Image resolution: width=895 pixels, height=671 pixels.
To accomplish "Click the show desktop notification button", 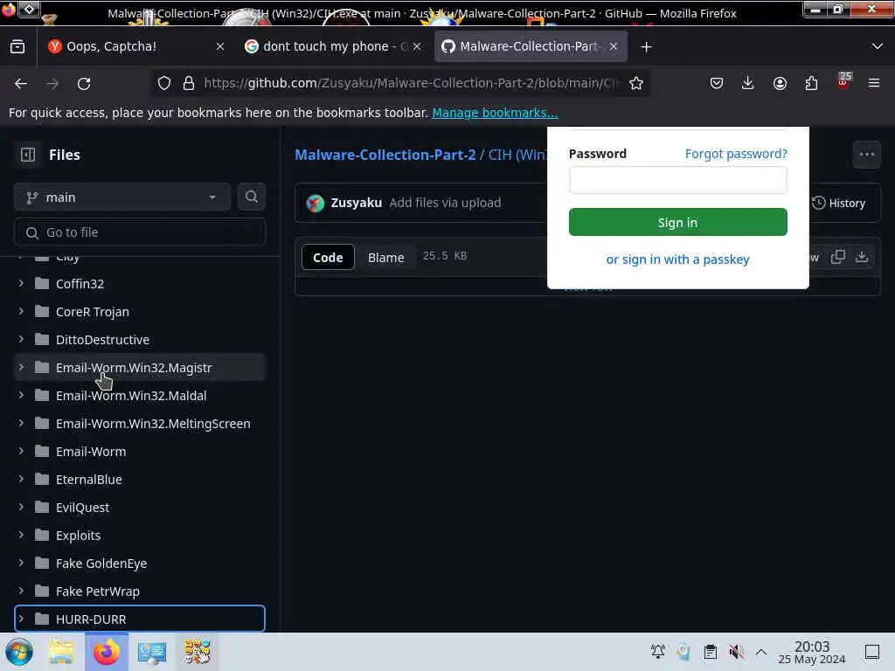I will pyautogui.click(x=872, y=652).
